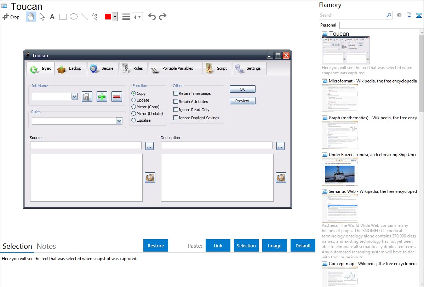
Task: Open the color picker dropdown arrow
Action: (x=115, y=17)
